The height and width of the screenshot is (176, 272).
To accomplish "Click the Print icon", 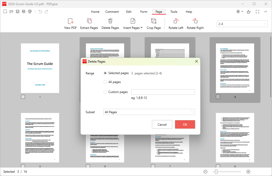I will (x=30, y=11).
